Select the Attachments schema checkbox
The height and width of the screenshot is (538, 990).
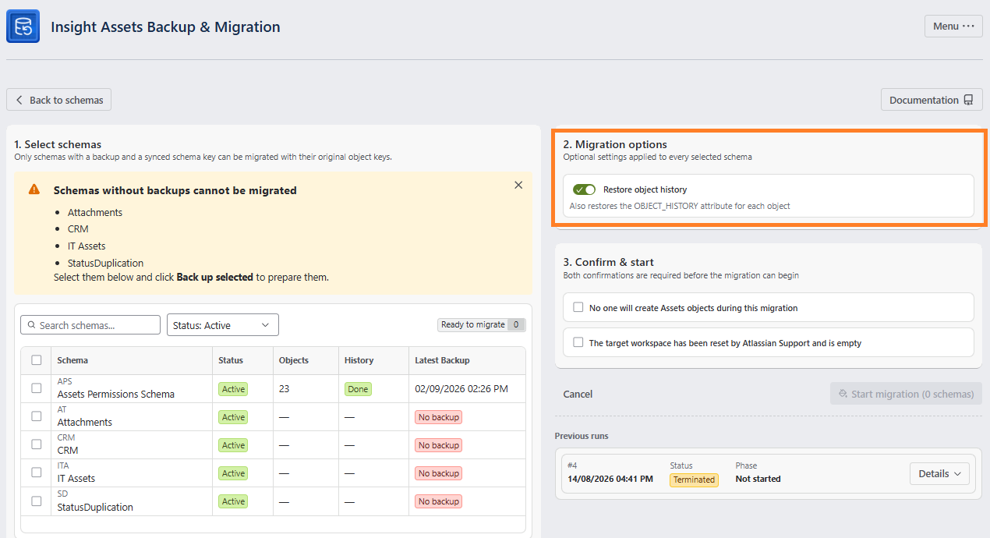[37, 416]
